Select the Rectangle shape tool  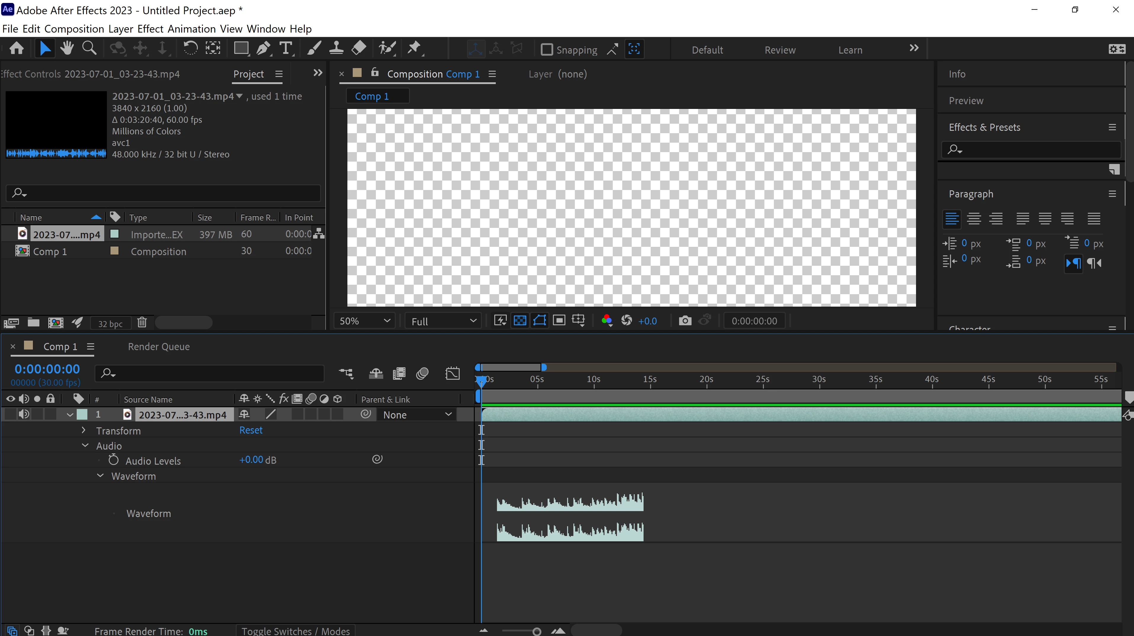tap(241, 48)
